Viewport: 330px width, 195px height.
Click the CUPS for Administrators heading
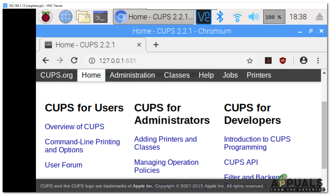[x=172, y=114]
